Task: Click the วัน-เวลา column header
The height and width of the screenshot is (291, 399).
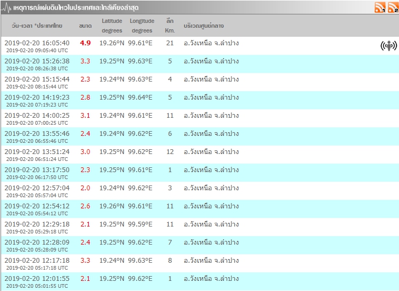Action: 37,26
